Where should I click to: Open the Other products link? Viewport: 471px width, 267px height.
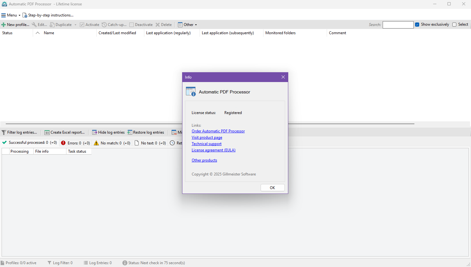(204, 160)
